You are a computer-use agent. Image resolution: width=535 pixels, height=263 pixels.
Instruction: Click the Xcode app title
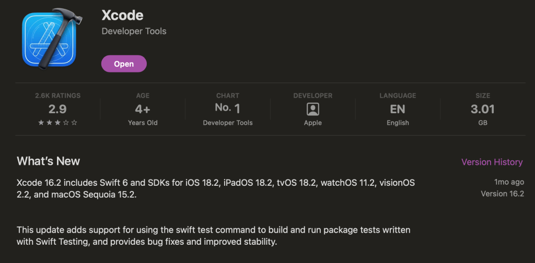point(122,15)
